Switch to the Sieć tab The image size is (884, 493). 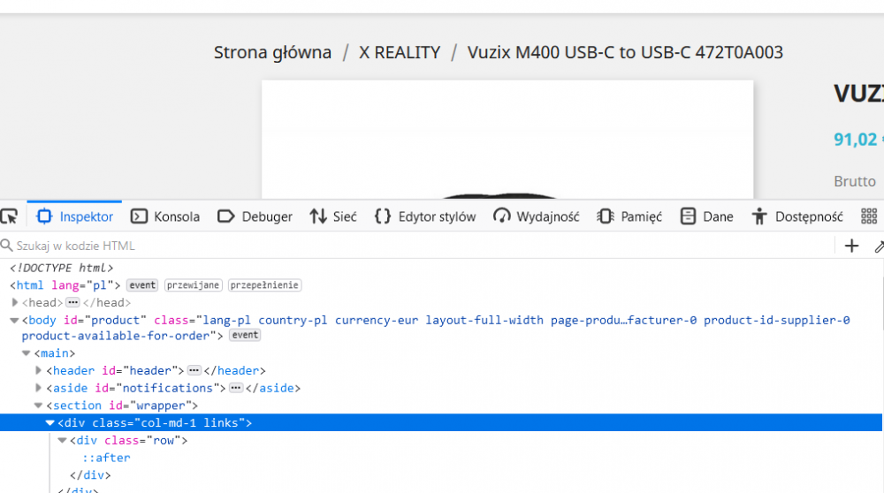[x=333, y=216]
